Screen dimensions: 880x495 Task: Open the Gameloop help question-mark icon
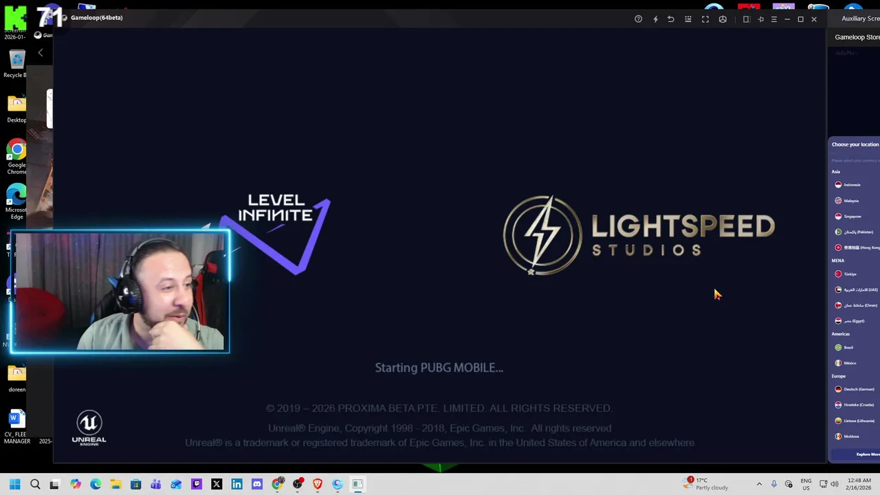click(x=638, y=19)
